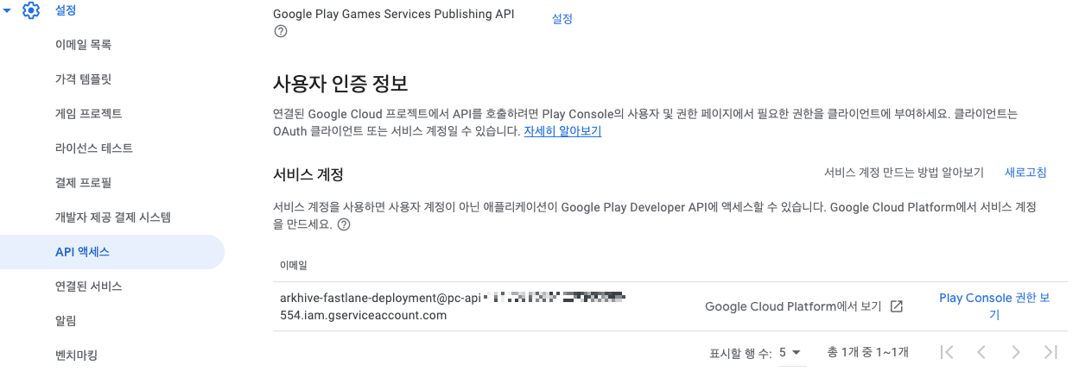Open the 표시할 행 수 dropdown
This screenshot has width=1079, height=378.
click(x=790, y=352)
